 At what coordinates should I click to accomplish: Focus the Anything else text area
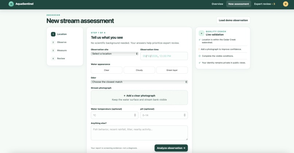coord(139,133)
